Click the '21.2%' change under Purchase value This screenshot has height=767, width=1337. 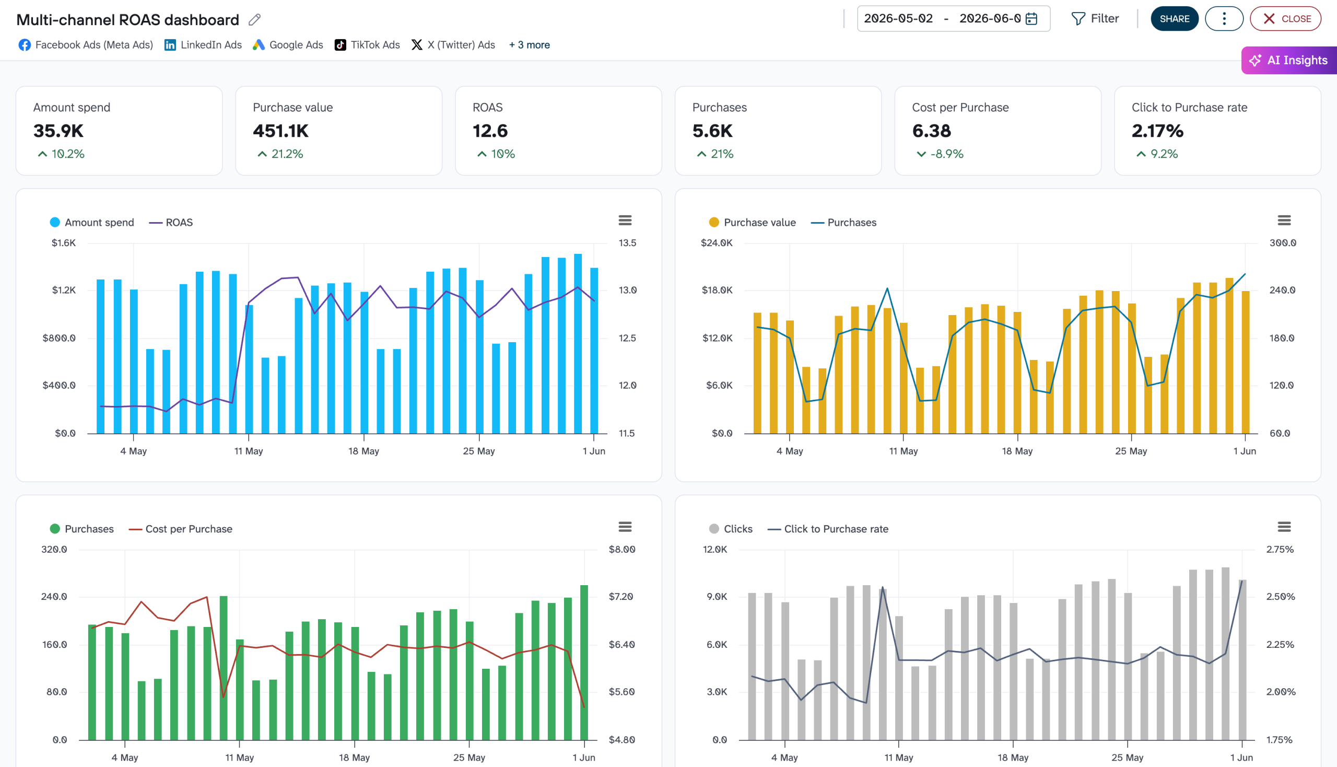288,154
